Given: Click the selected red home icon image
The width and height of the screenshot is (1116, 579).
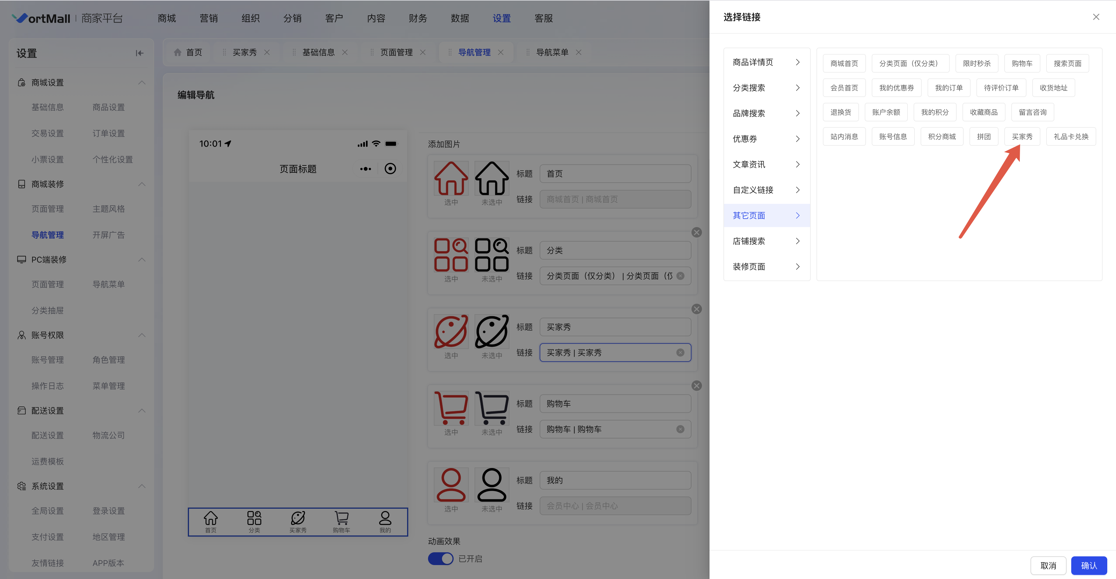Looking at the screenshot, I should [x=451, y=178].
